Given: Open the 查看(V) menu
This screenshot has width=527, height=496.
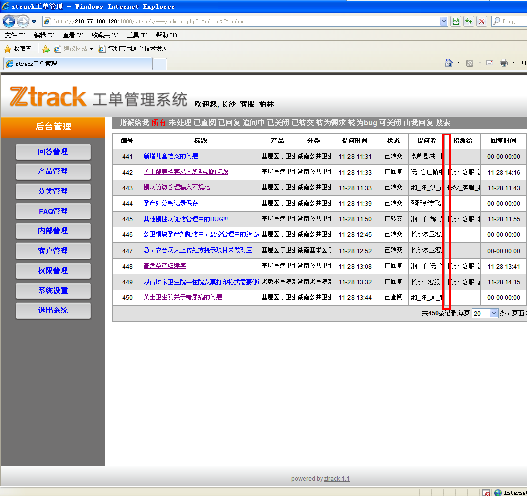Looking at the screenshot, I should coord(73,35).
